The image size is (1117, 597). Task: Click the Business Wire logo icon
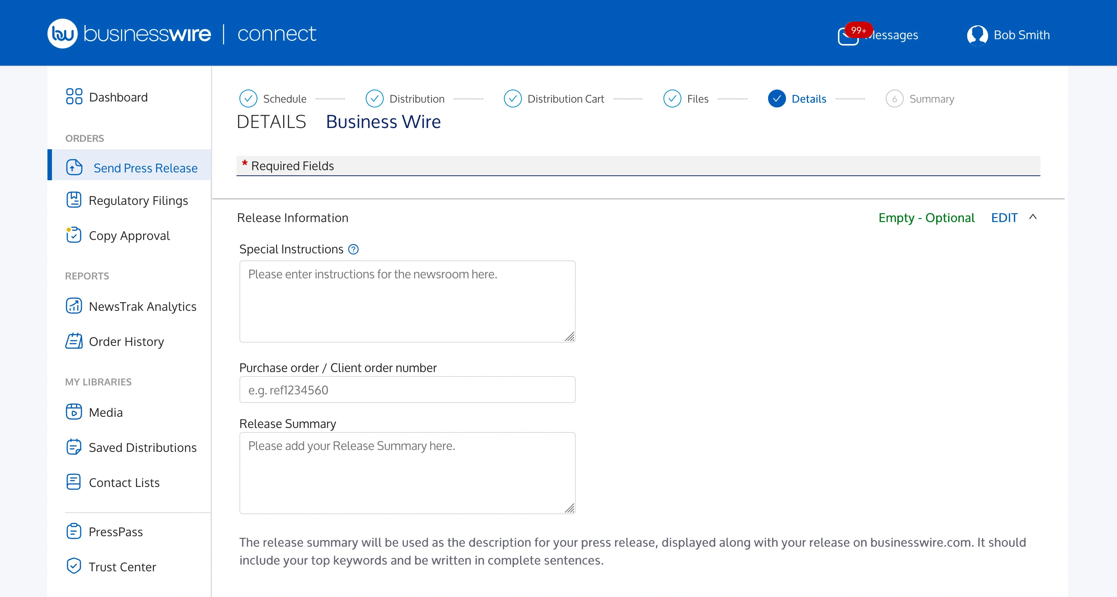coord(62,33)
